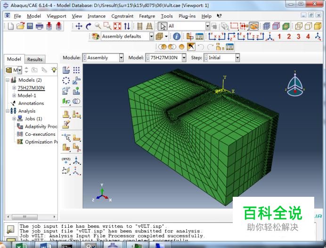Open the Assembly defaults dropdown
Image resolution: width=326 pixels, height=248 pixels.
tap(151, 37)
